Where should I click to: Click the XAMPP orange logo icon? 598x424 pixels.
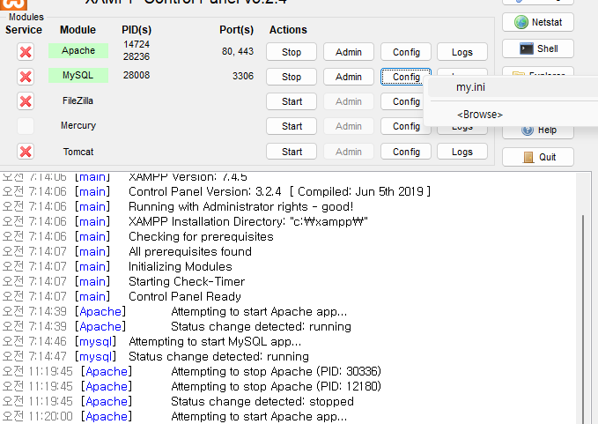(13, 4)
